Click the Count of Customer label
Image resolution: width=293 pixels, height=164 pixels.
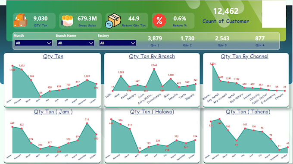pos(226,21)
